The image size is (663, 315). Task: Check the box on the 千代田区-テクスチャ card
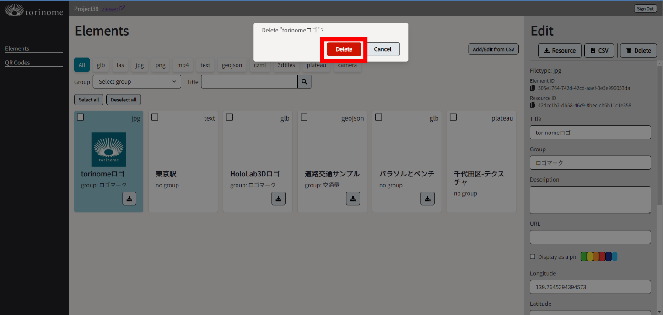click(x=453, y=117)
